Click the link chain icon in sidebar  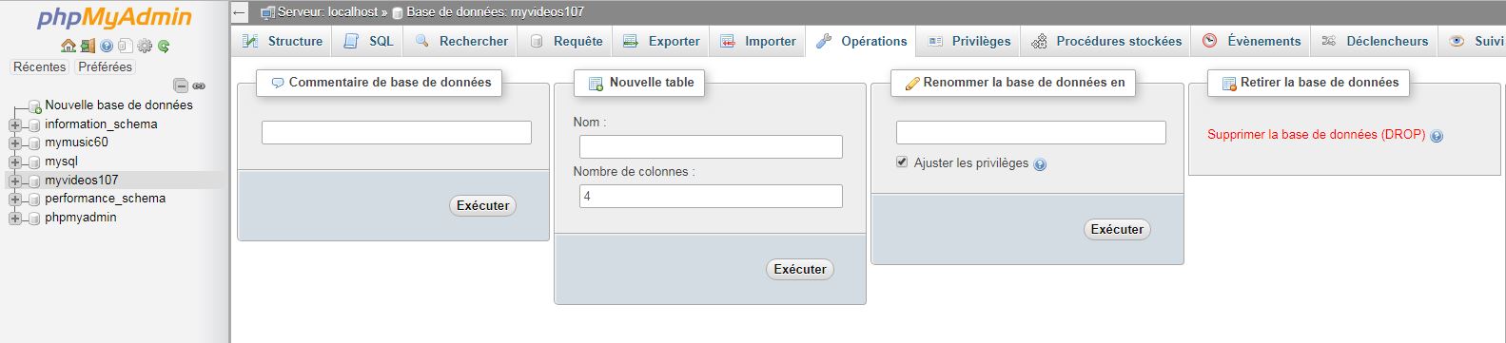pos(199,86)
